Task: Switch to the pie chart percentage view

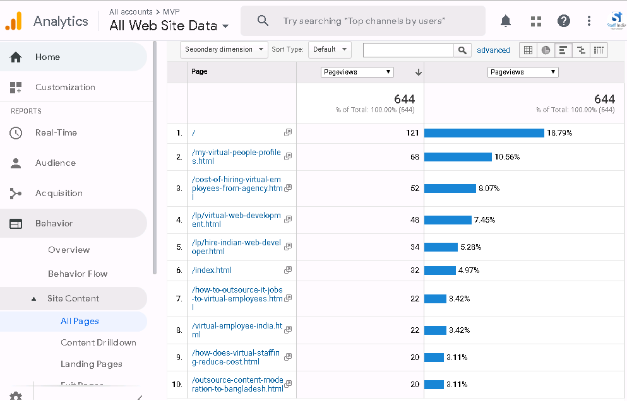Action: 546,50
